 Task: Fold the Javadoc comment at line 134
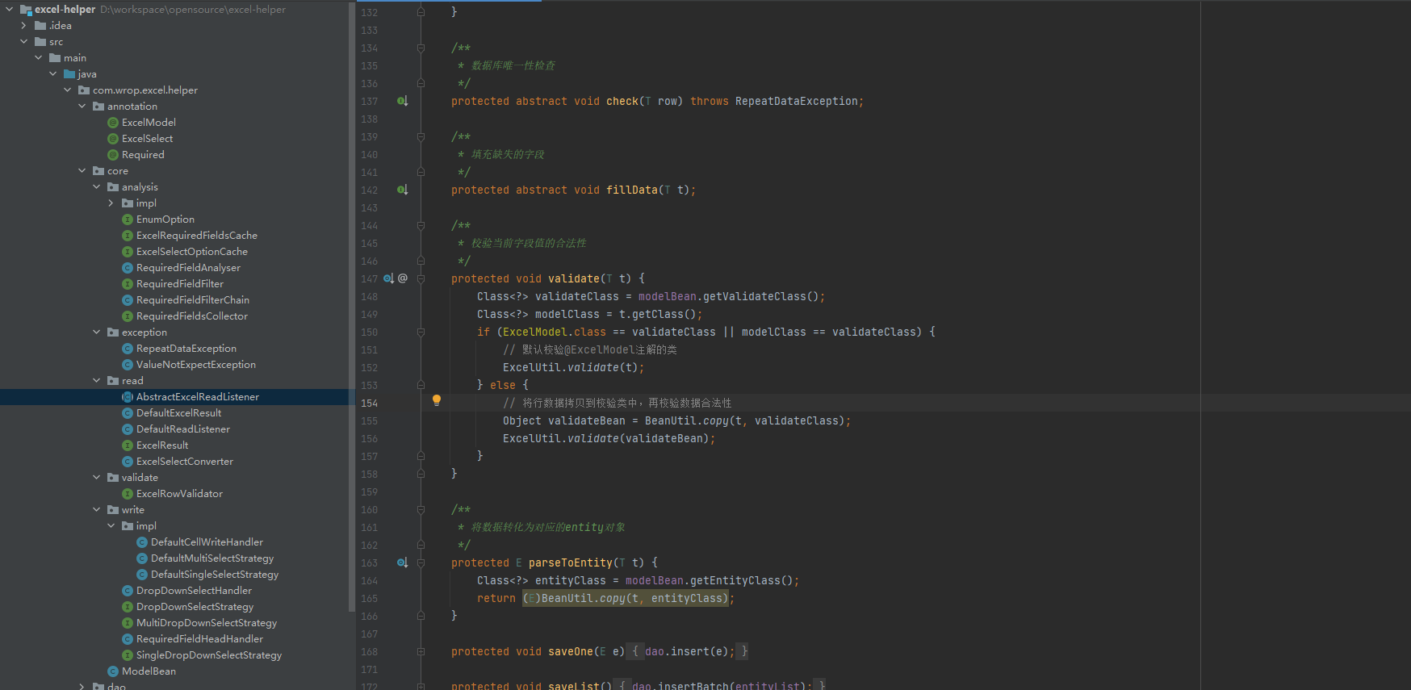[x=421, y=48]
